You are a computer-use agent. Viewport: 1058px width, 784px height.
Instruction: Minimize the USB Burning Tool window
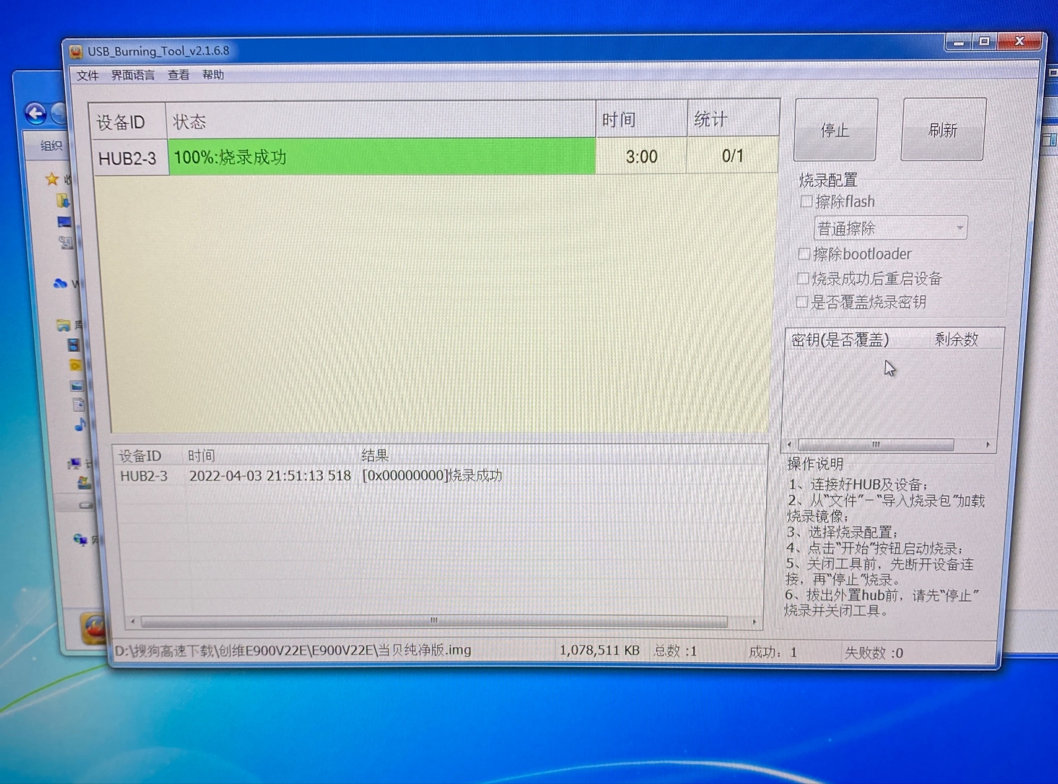click(x=959, y=42)
